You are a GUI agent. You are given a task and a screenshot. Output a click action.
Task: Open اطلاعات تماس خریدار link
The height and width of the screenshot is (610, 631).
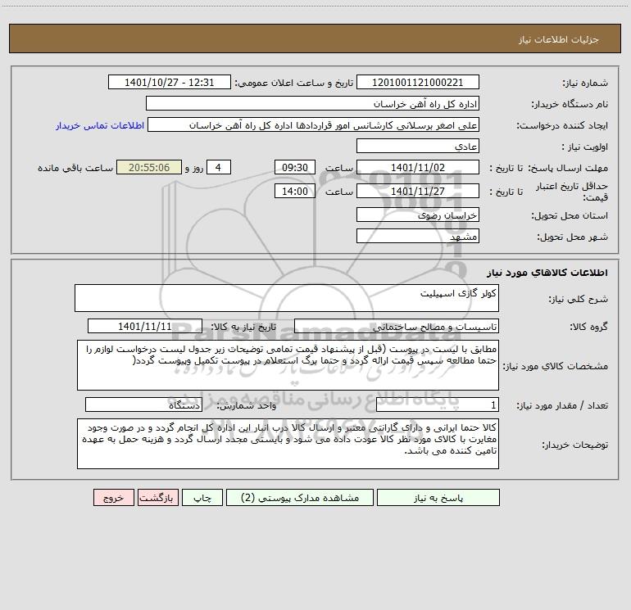tap(100, 125)
